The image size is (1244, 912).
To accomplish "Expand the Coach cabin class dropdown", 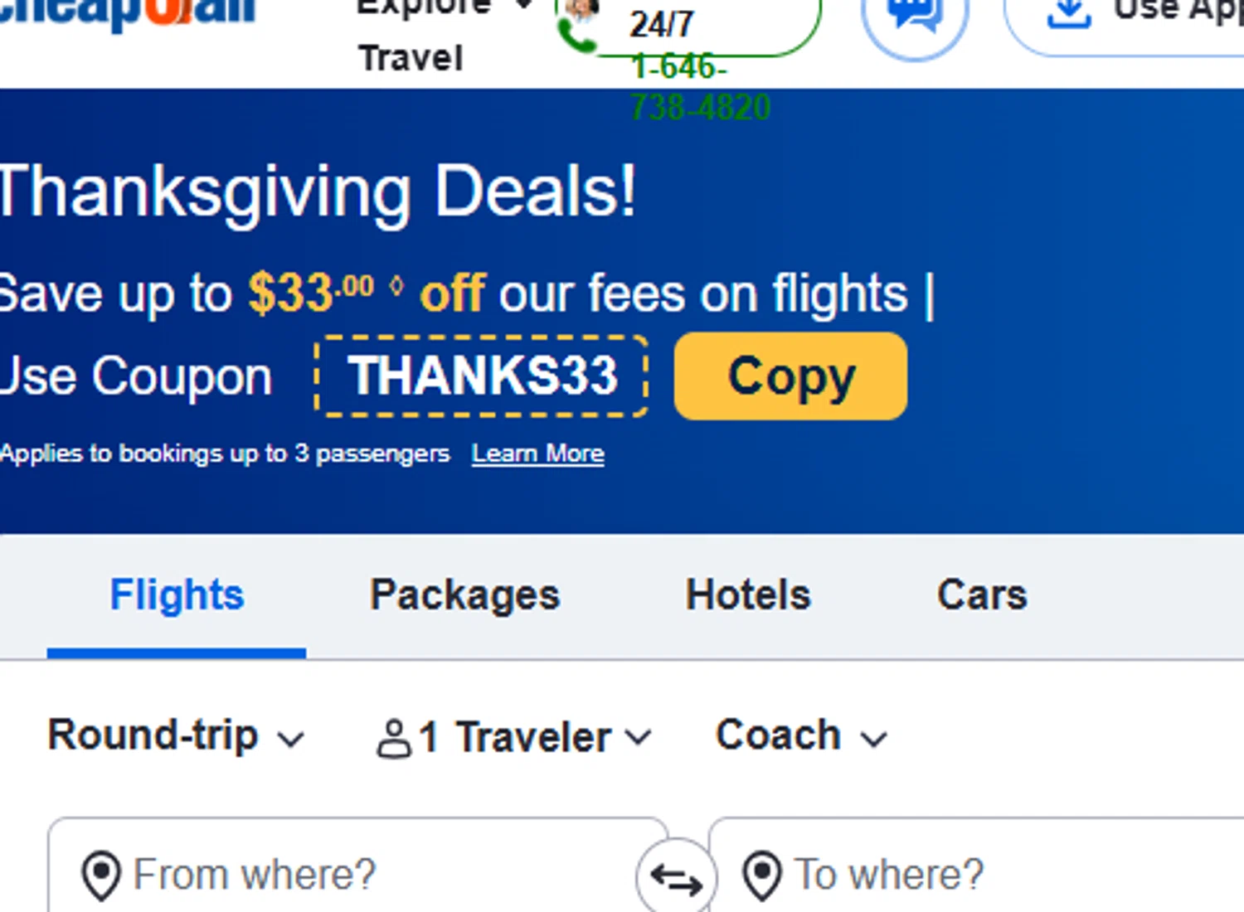I will [801, 736].
